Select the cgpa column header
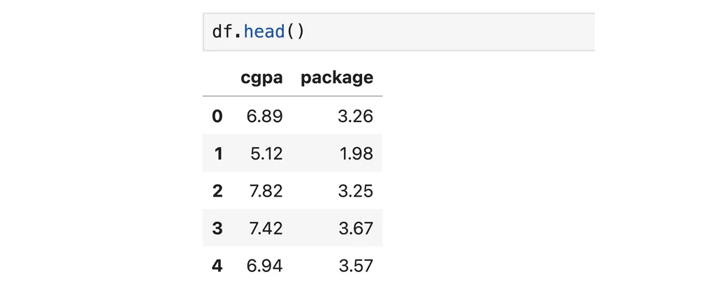The height and width of the screenshot is (293, 713). click(261, 77)
